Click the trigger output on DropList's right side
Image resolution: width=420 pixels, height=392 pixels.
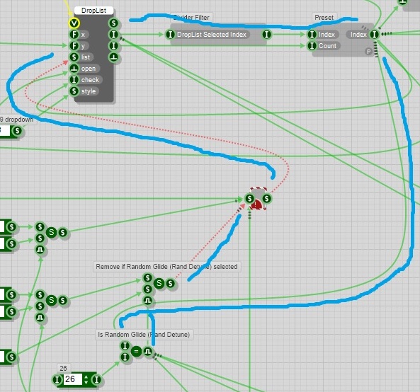point(113,57)
